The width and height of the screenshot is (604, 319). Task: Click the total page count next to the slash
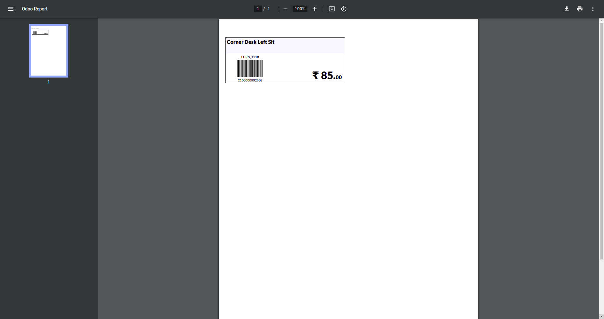tap(269, 9)
